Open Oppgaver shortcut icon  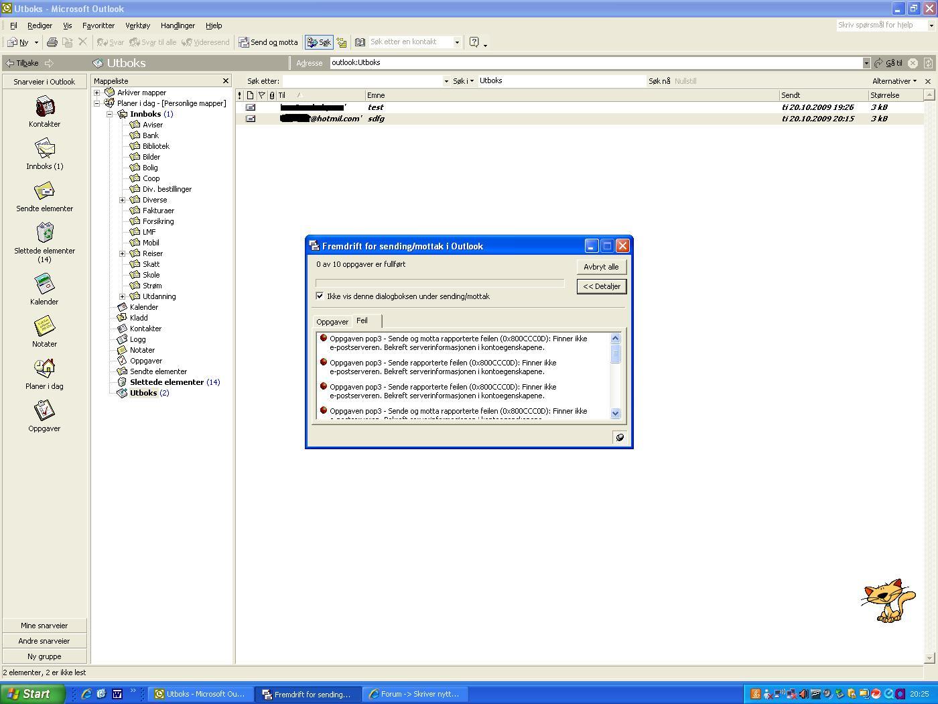pyautogui.click(x=45, y=411)
